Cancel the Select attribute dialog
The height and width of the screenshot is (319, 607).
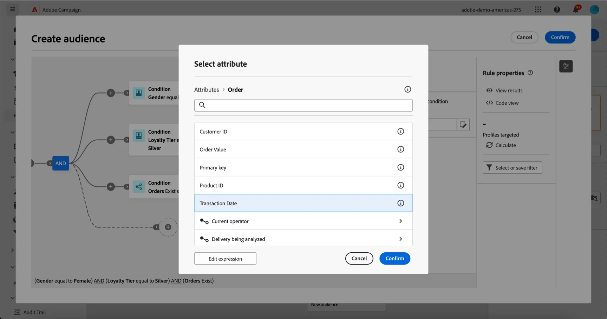pos(359,258)
